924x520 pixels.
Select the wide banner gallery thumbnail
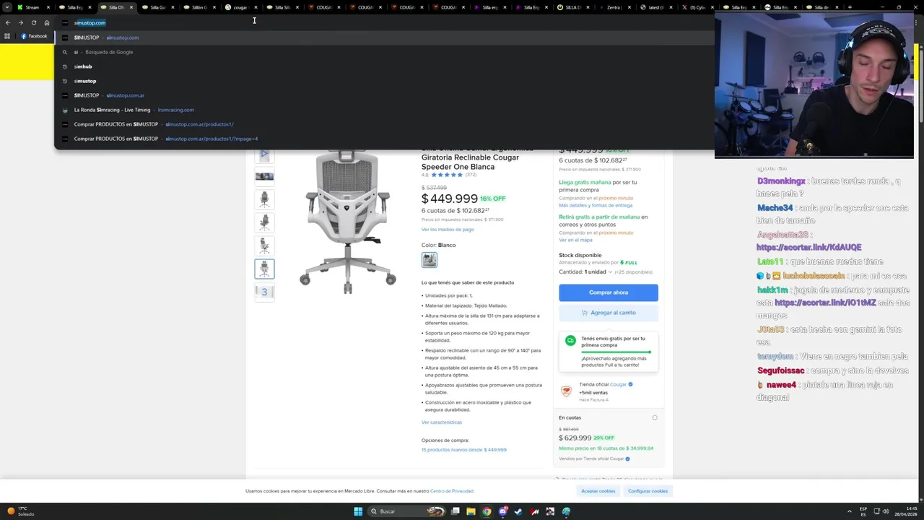[264, 176]
